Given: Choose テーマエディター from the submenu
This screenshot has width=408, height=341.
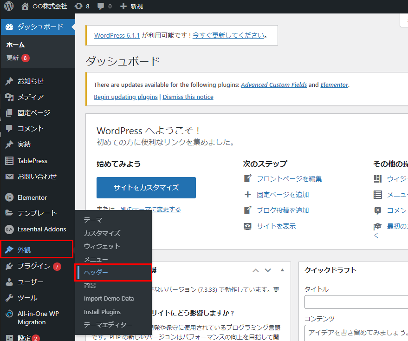Looking at the screenshot, I should 108,325.
